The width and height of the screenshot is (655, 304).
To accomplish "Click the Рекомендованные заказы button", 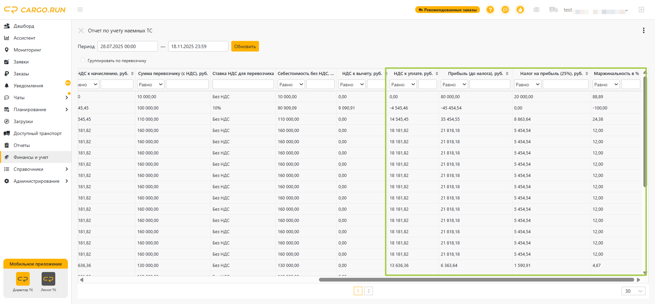I will [447, 10].
